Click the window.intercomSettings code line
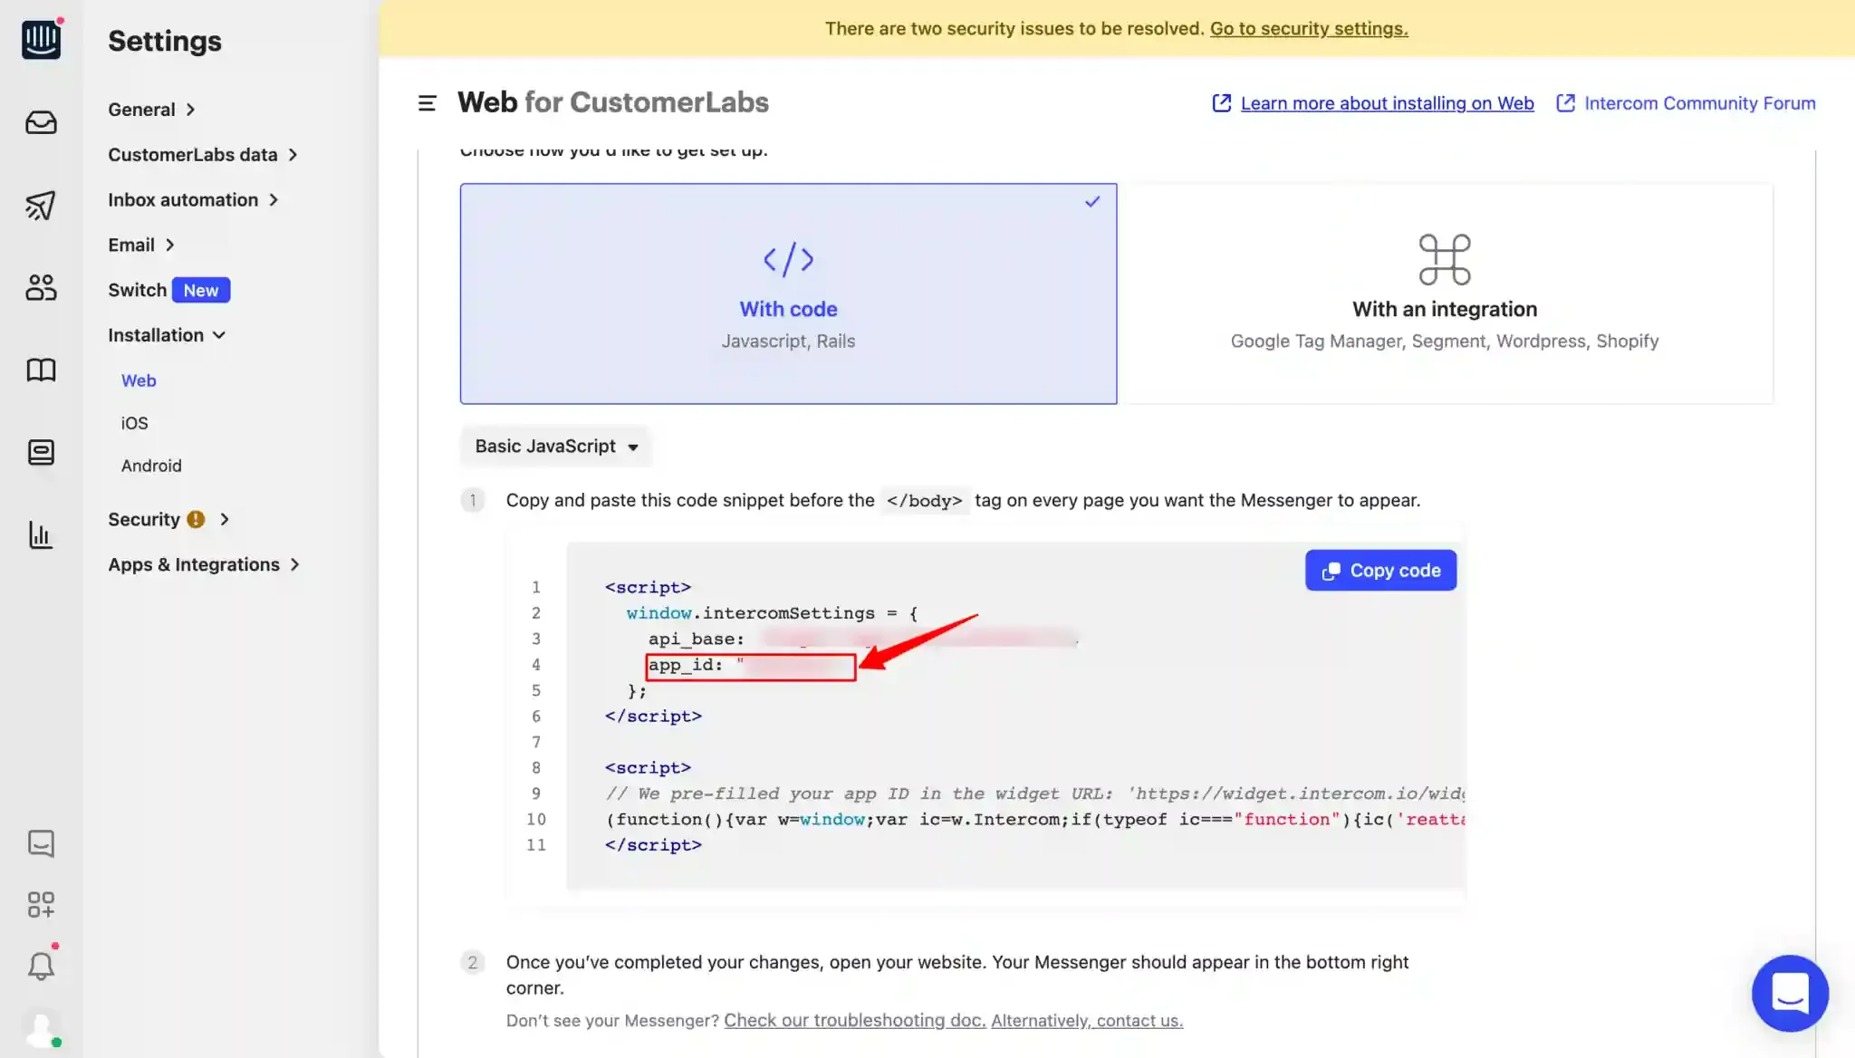The height and width of the screenshot is (1058, 1855). coord(772,613)
